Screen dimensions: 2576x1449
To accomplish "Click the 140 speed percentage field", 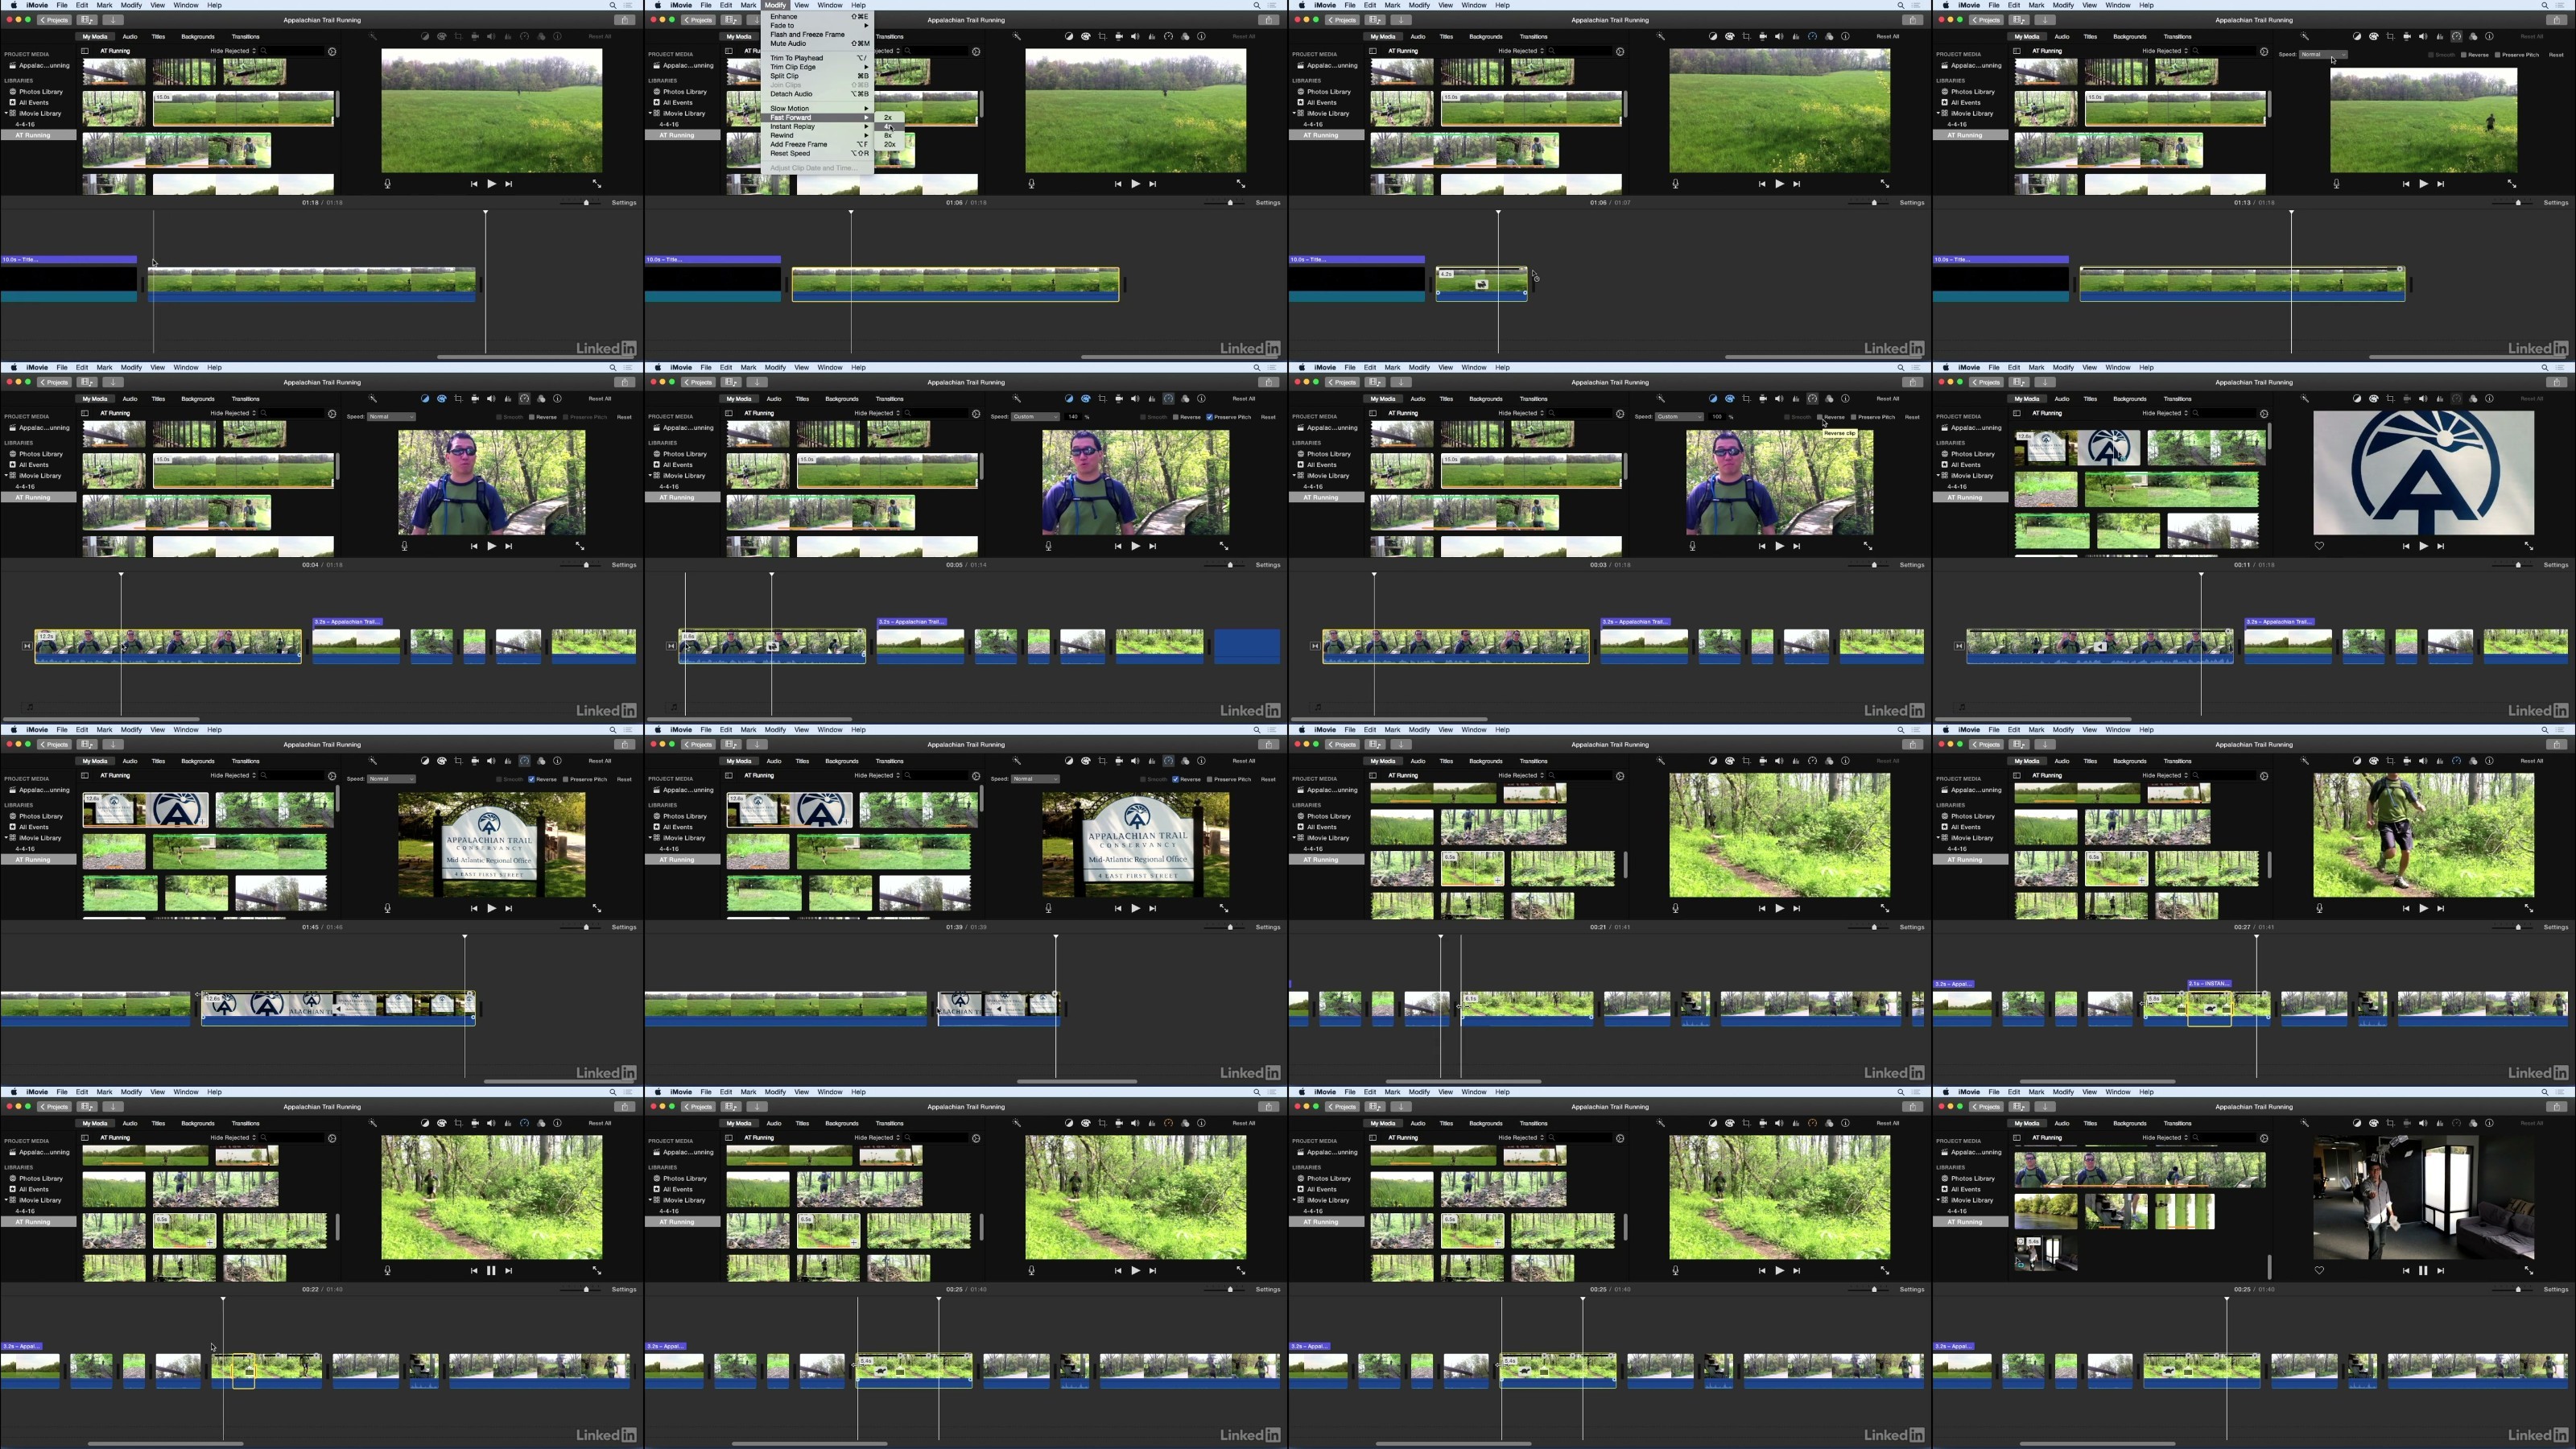I will (x=1074, y=417).
